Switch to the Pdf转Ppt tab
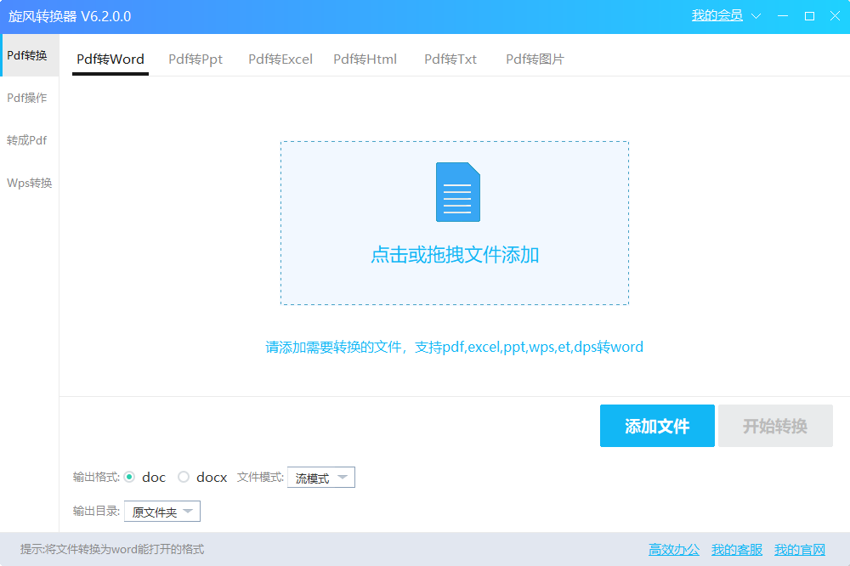The height and width of the screenshot is (566, 850). [x=195, y=59]
